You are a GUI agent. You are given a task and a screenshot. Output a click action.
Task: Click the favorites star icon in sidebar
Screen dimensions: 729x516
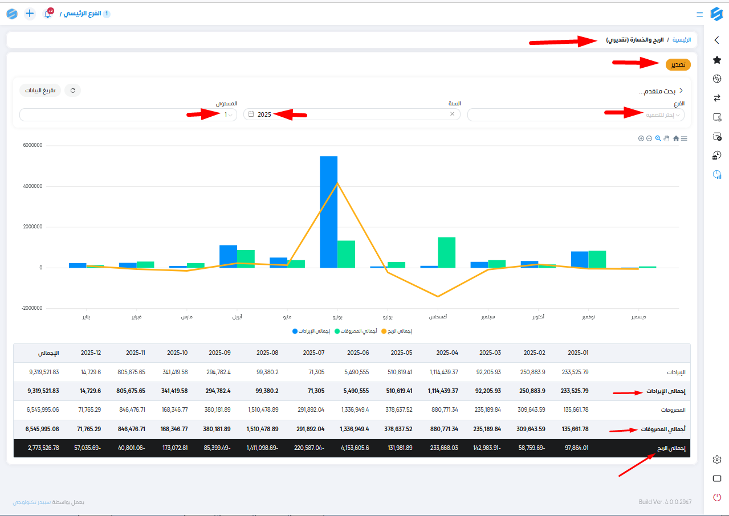[x=717, y=60]
